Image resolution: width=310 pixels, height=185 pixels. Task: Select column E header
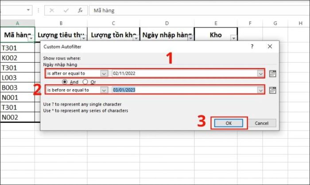pos(216,23)
